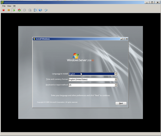This screenshot has width=161, height=136.
Task: Click the orange Suspend (pause) icon
Action: click(x=9, y=10)
